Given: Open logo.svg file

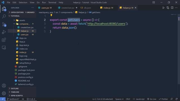Looking at the screenshot, I should coord(22,56).
